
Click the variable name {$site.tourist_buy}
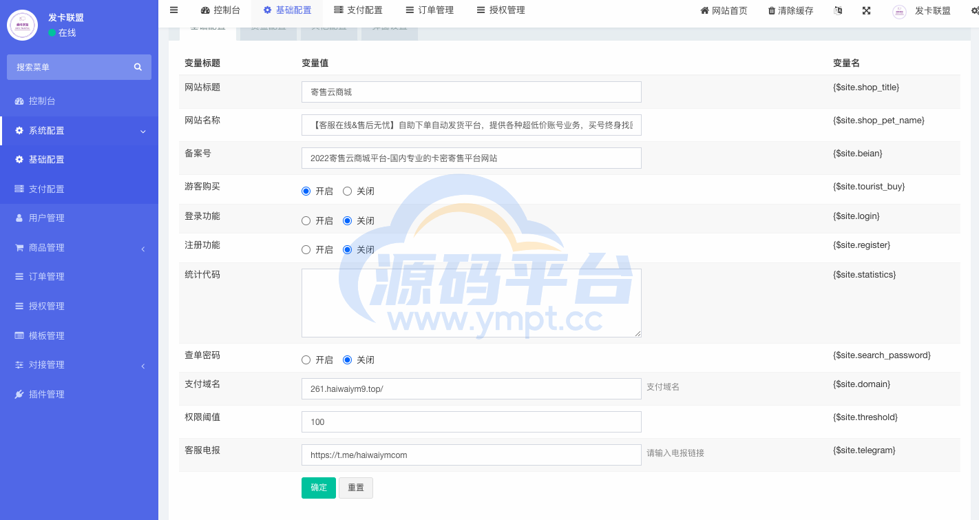click(x=869, y=187)
